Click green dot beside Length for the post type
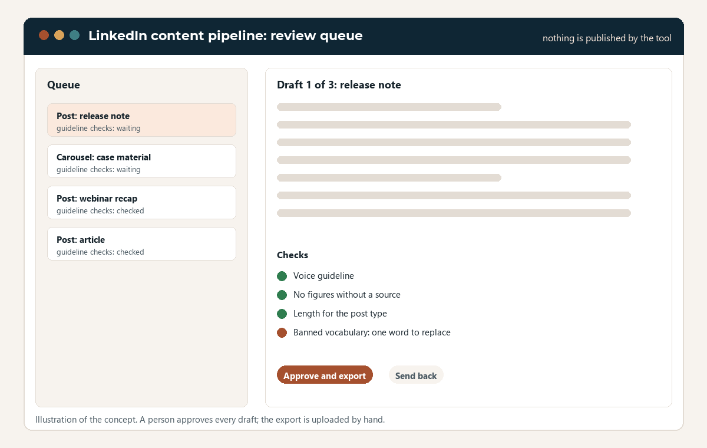Image resolution: width=707 pixels, height=448 pixels. tap(282, 314)
